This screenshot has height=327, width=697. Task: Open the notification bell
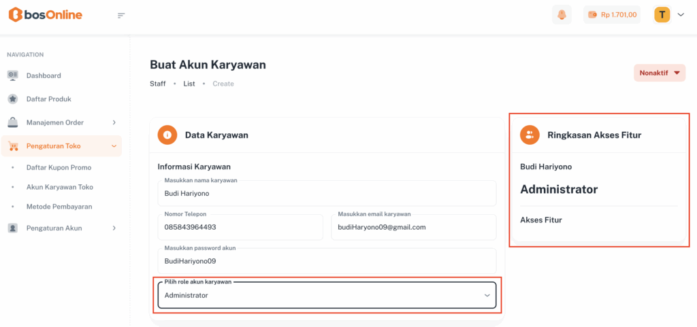[562, 15]
